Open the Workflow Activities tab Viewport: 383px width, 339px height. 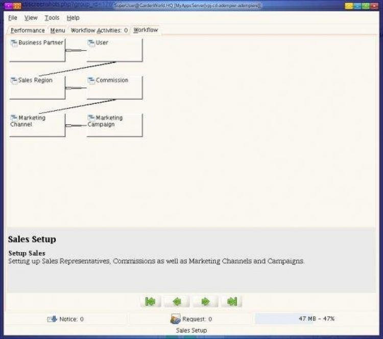(99, 31)
